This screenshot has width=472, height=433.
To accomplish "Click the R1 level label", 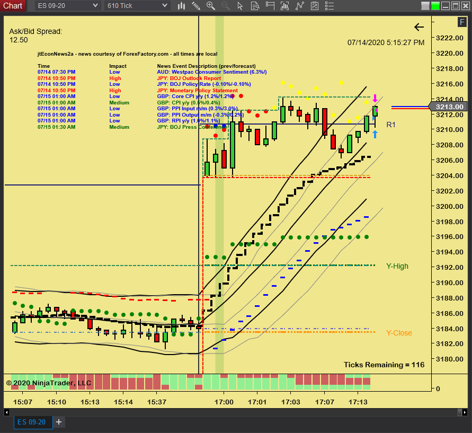I will 391,125.
